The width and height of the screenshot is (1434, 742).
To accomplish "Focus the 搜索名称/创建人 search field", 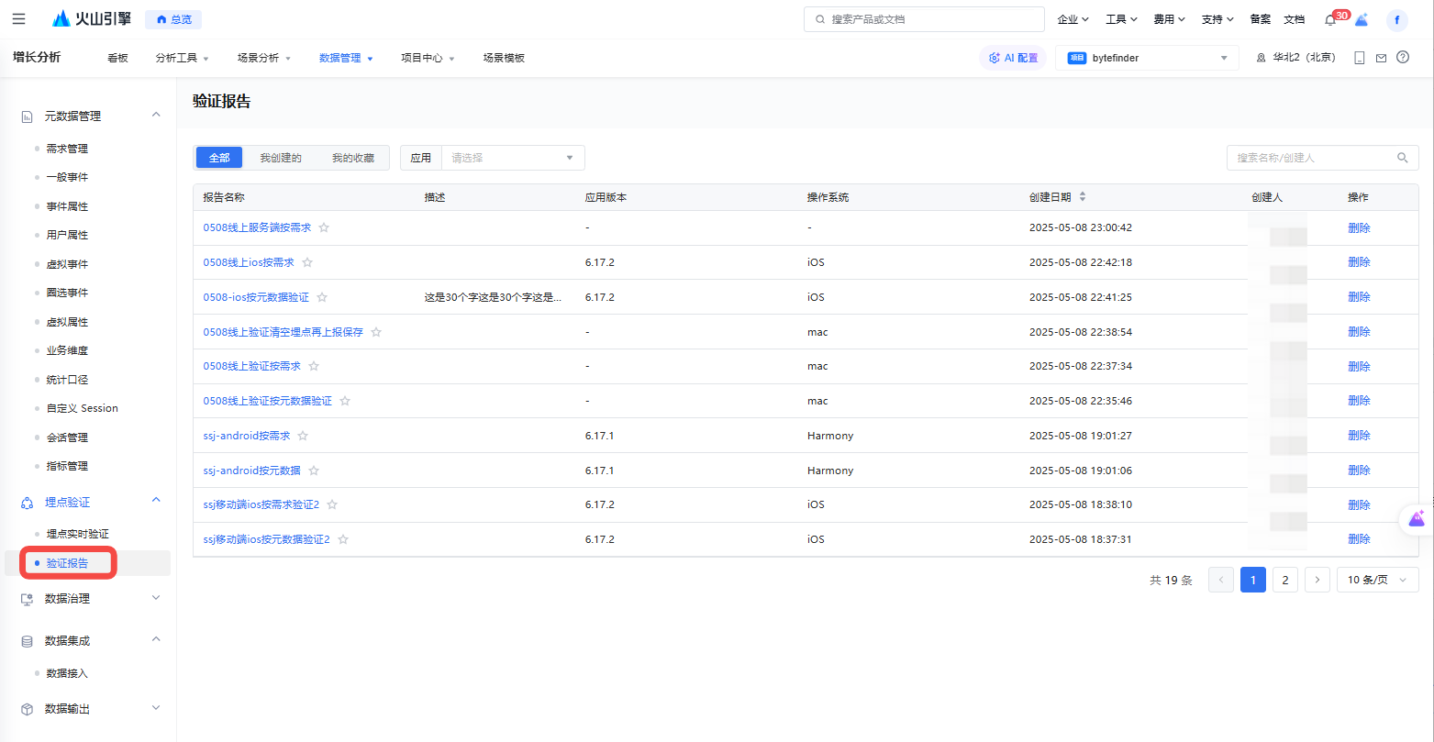I will 1322,158.
